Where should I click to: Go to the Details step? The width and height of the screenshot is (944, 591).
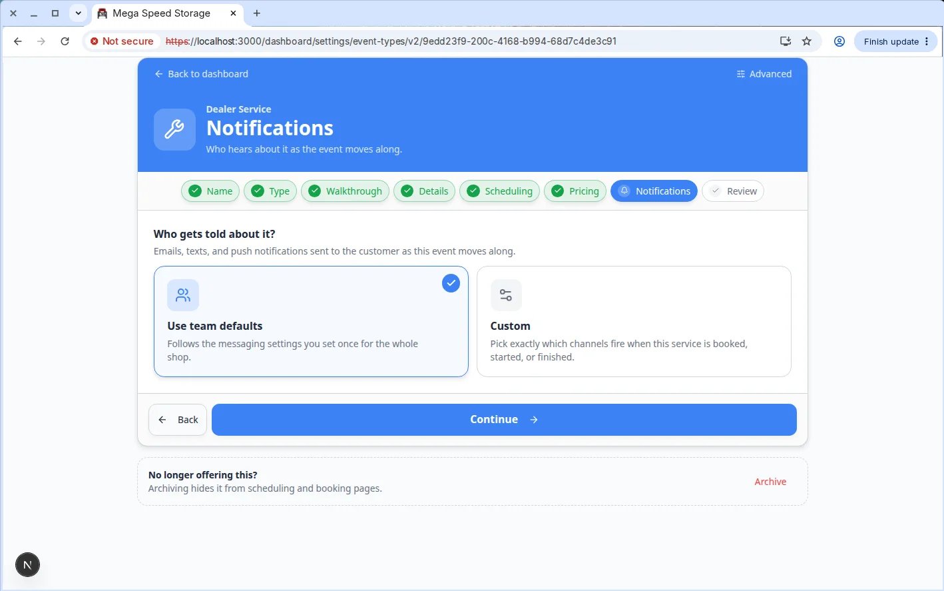coord(425,191)
